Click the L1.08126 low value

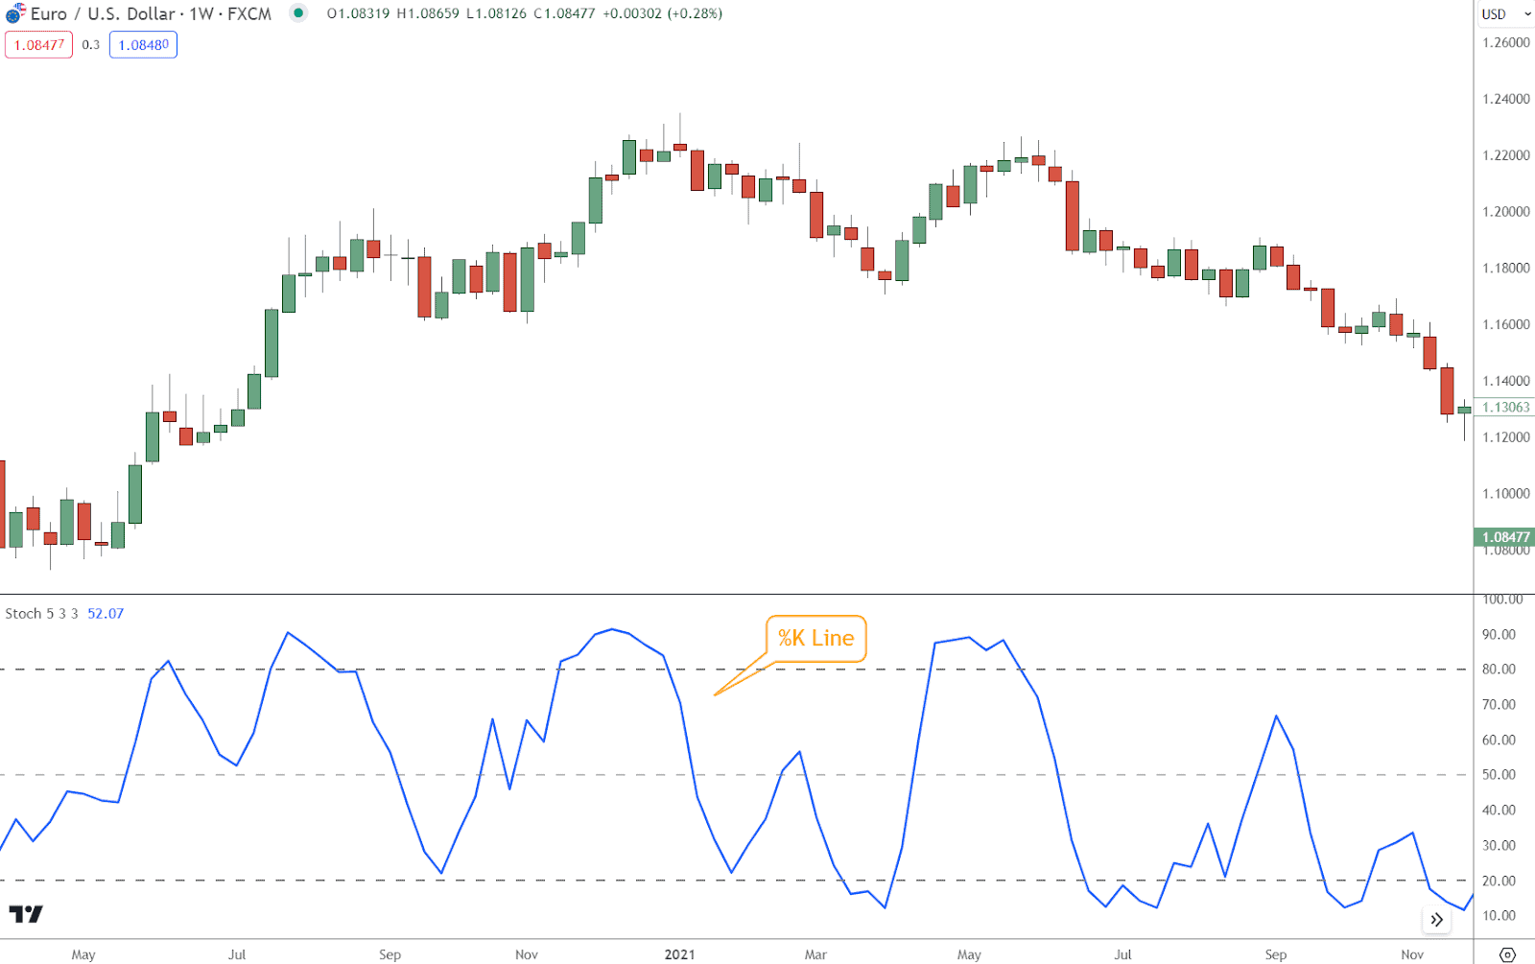pyautogui.click(x=496, y=13)
